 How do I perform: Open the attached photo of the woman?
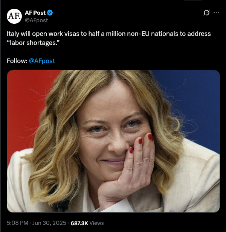point(113,141)
